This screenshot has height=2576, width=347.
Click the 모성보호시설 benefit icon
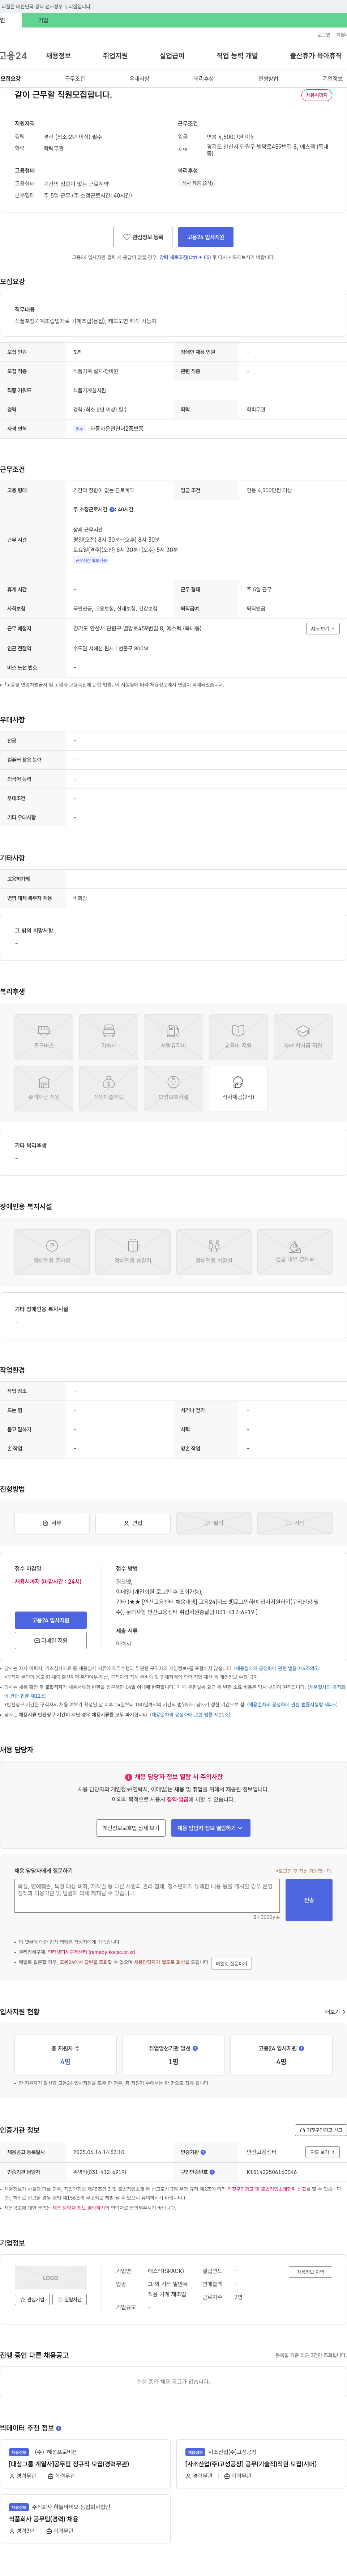[173, 1088]
